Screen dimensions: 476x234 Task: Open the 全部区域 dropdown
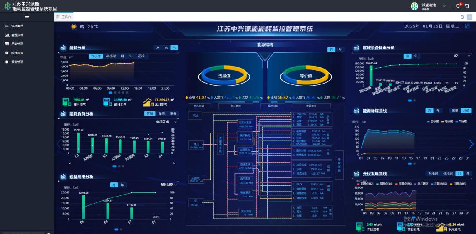coord(166,122)
